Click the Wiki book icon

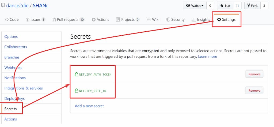pyautogui.click(x=149, y=20)
